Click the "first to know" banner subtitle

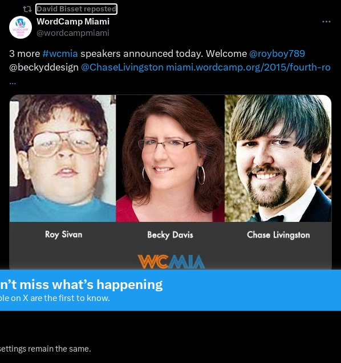click(55, 298)
